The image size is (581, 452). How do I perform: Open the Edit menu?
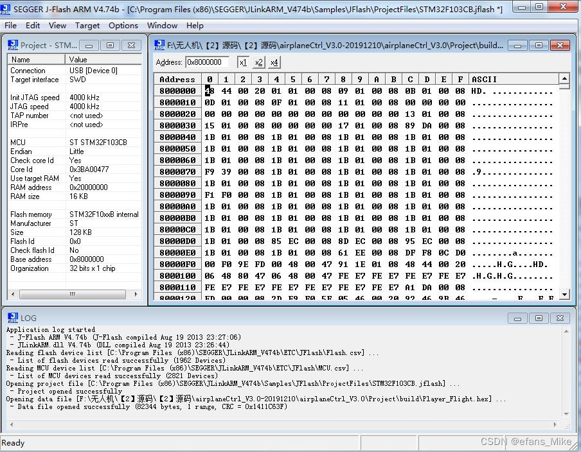pyautogui.click(x=33, y=26)
